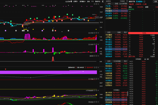Collapse the sector panel via its header icon
This screenshot has width=158, height=105.
point(127,1)
